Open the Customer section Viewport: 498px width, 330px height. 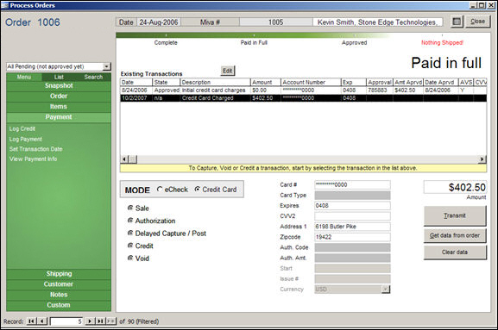59,284
